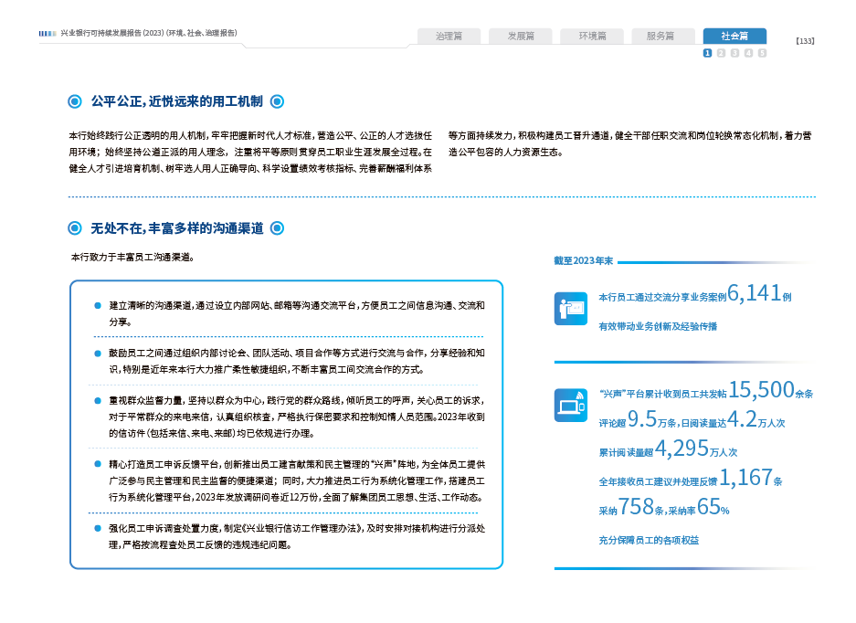Click the hexagon bullet before 建立清晰的沟通渠道
This screenshot has width=856, height=623.
[x=97, y=304]
